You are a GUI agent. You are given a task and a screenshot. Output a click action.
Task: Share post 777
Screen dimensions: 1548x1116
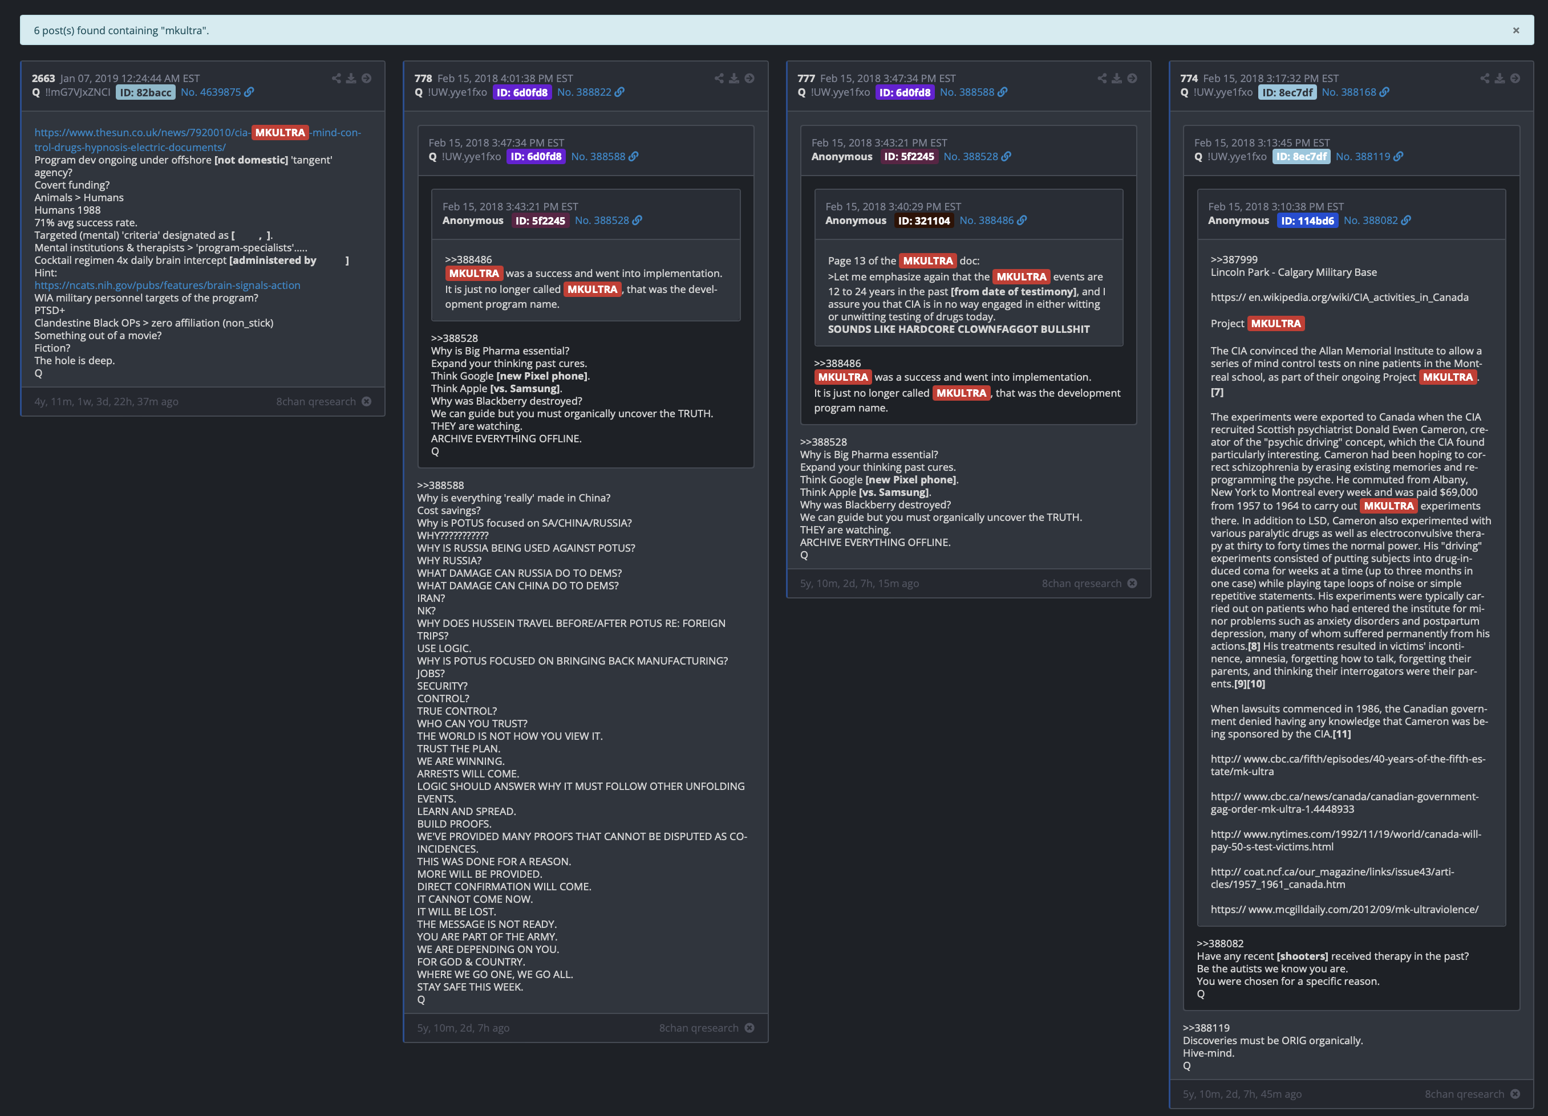pyautogui.click(x=1103, y=79)
